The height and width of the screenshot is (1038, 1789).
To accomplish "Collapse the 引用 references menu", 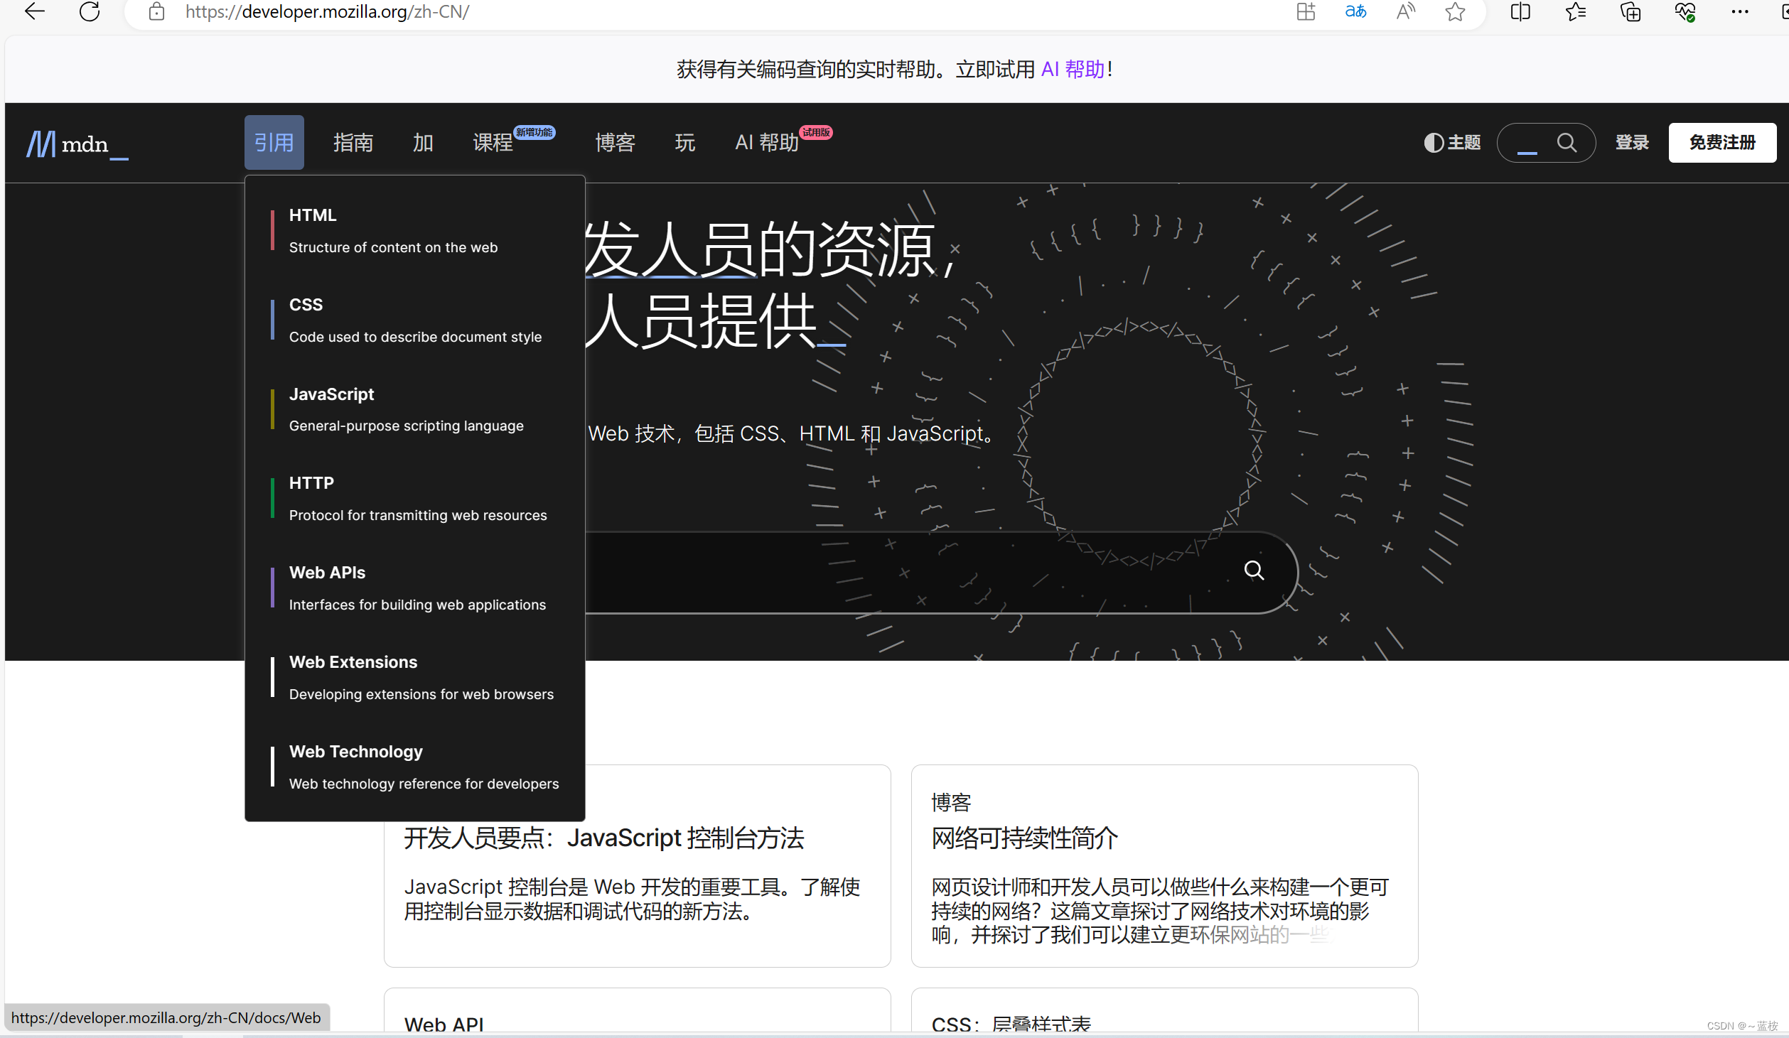I will [274, 143].
